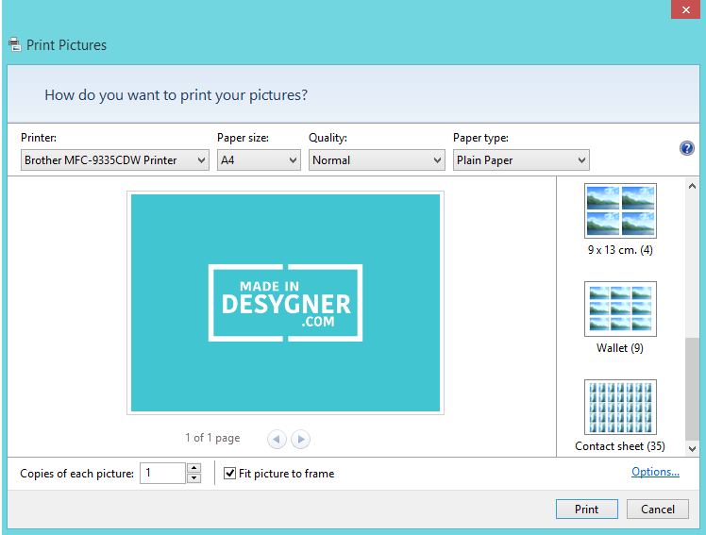The height and width of the screenshot is (535, 706).
Task: Select the Contact sheet (35) layout
Action: point(620,416)
